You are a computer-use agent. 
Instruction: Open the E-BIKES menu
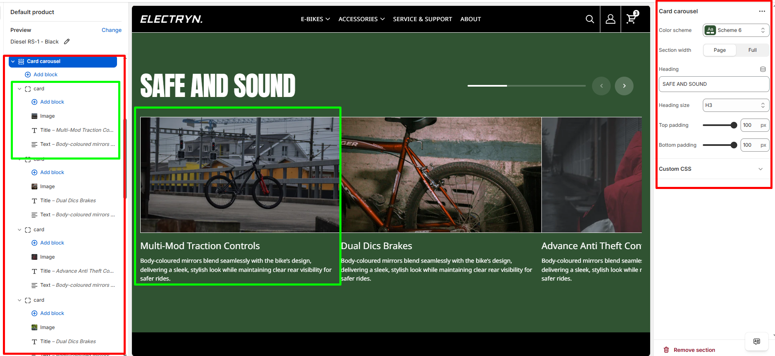coord(315,19)
